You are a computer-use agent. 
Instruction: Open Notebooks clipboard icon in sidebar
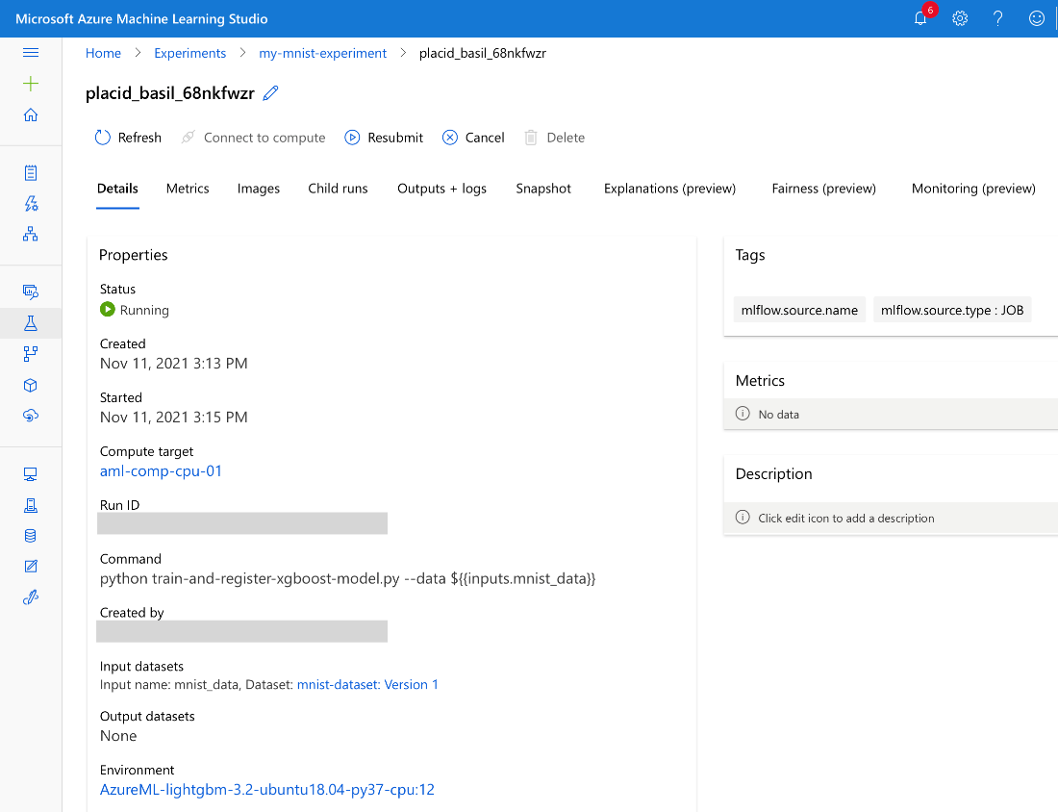[x=31, y=173]
